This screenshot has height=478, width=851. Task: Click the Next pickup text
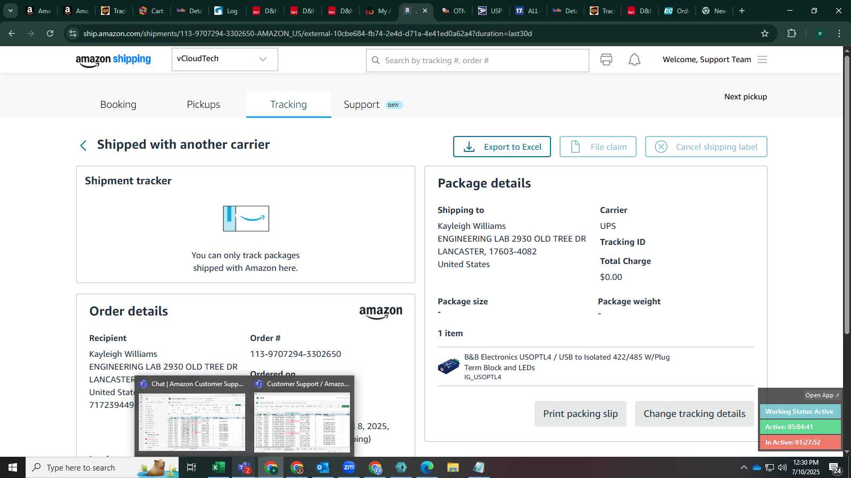coord(745,97)
